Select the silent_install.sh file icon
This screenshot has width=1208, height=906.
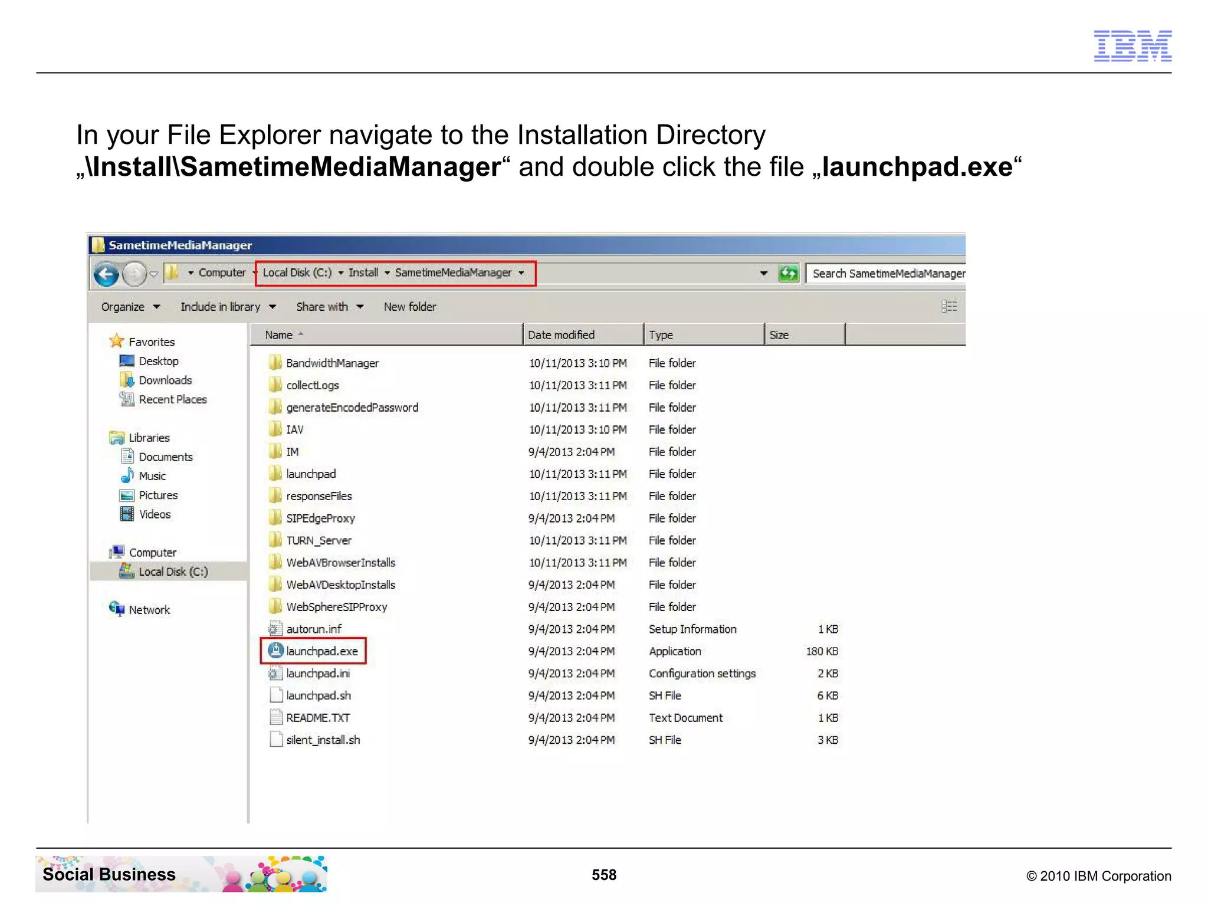point(275,740)
